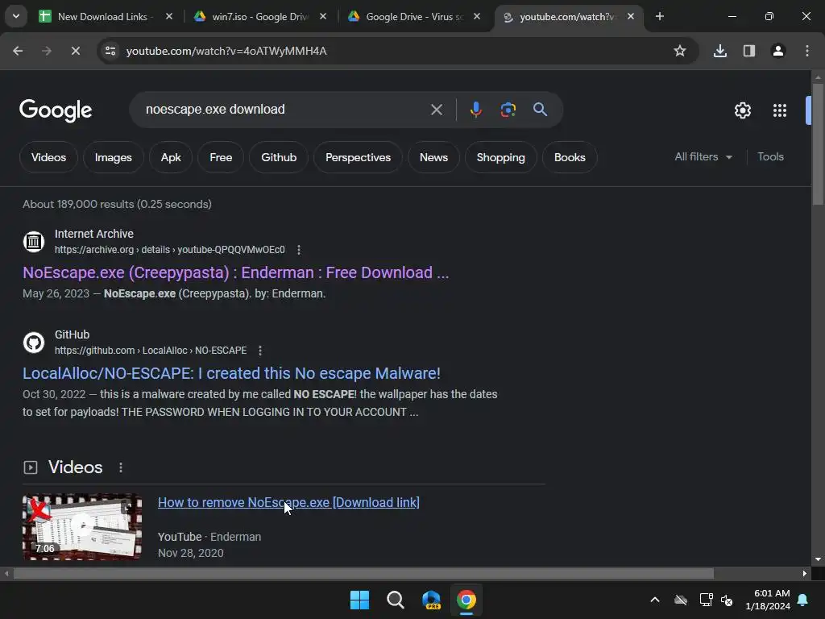Open more options for GitHub result
The width and height of the screenshot is (825, 619).
[260, 351]
